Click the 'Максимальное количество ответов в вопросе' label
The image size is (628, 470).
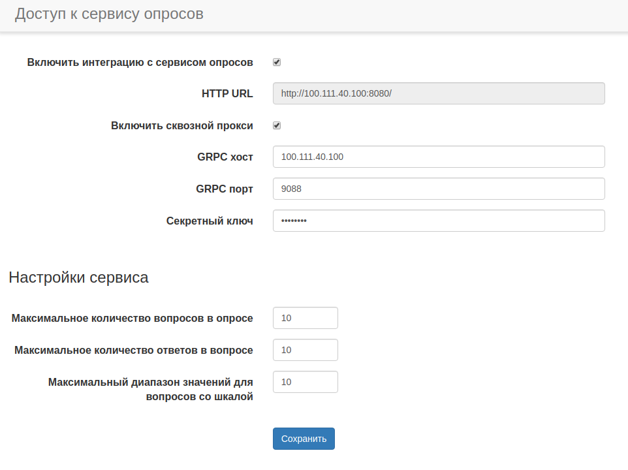(x=133, y=350)
